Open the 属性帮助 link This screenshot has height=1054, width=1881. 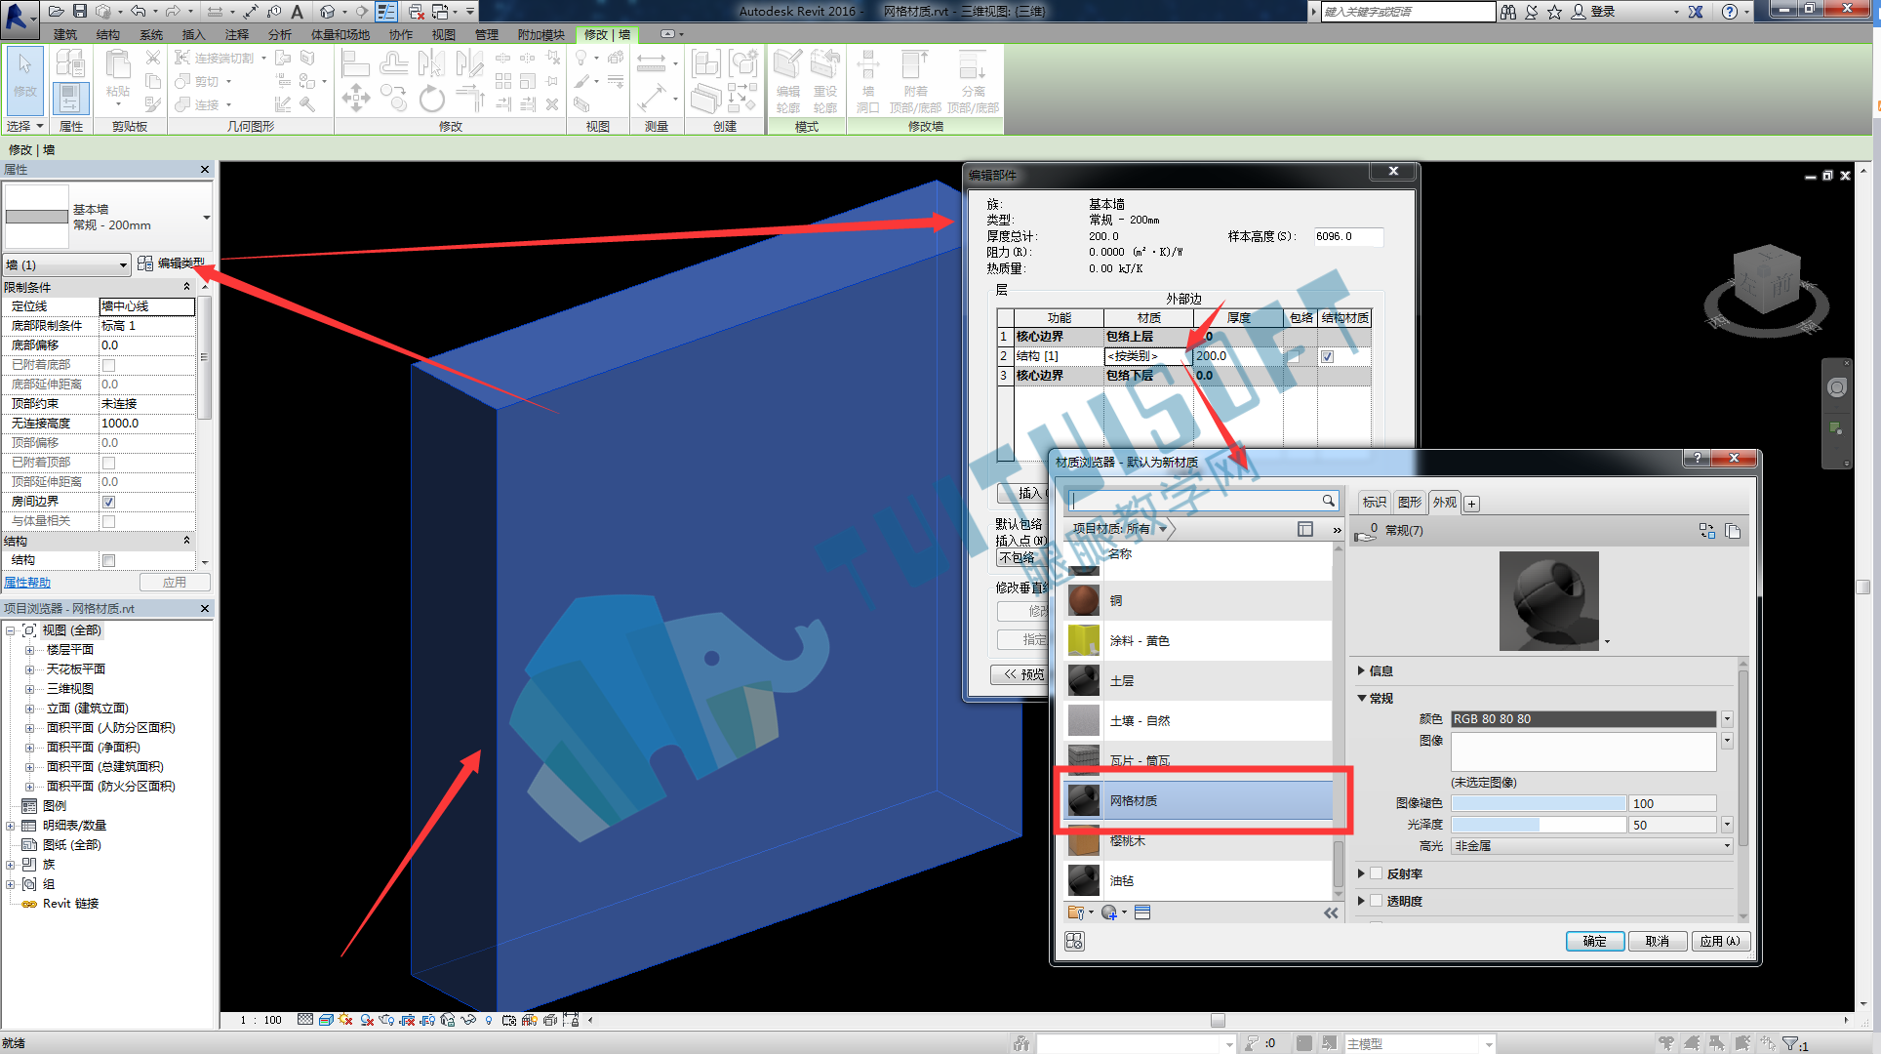coord(27,583)
